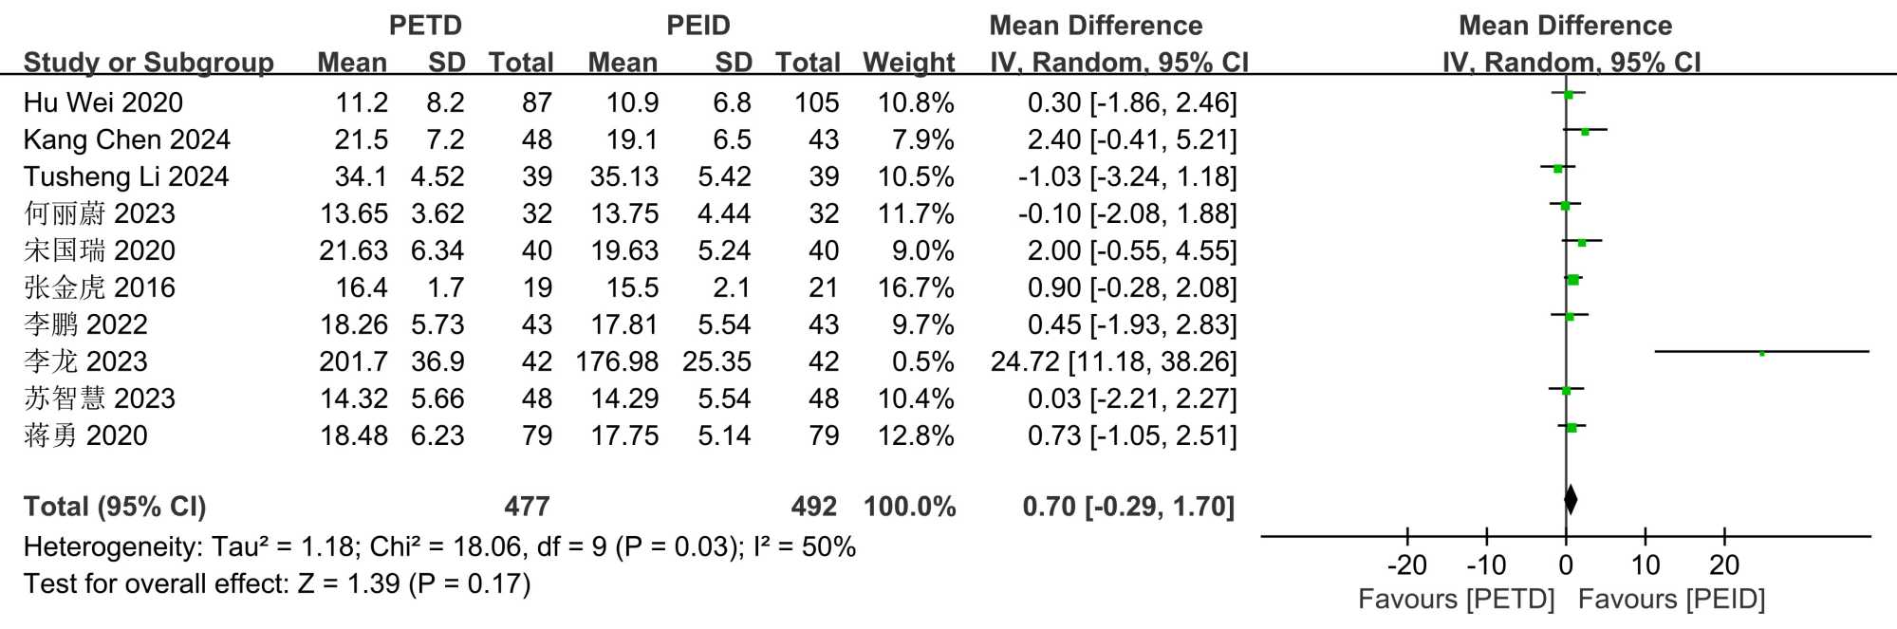
Task: Click the green square for 张金虎 2016
Action: 1572,279
